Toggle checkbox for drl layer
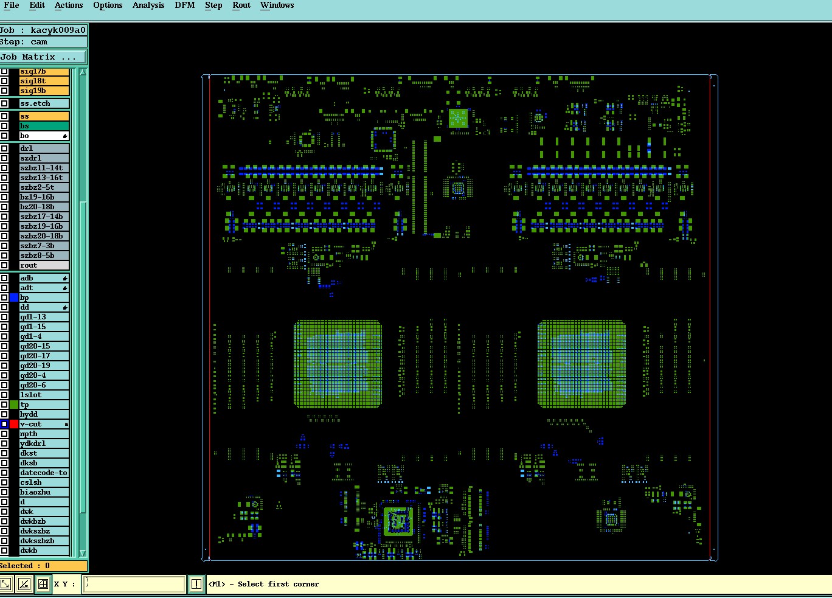 click(4, 148)
